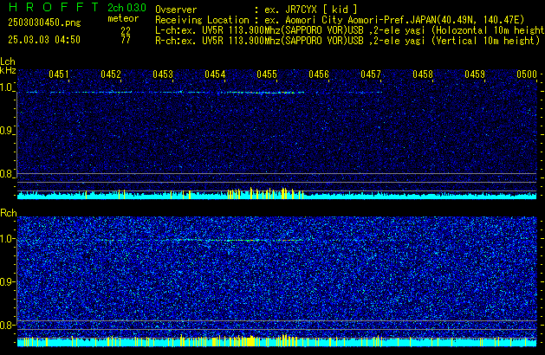The width and height of the screenshot is (545, 355).
Task: Select the 0454 time marker
Action: point(215,74)
